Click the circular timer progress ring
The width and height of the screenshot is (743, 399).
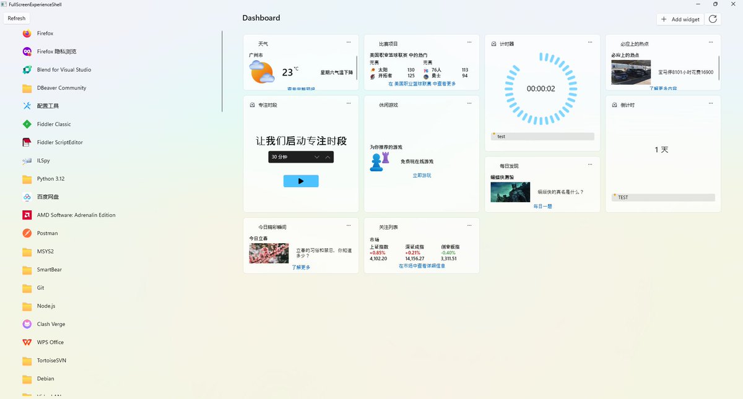[x=541, y=88]
